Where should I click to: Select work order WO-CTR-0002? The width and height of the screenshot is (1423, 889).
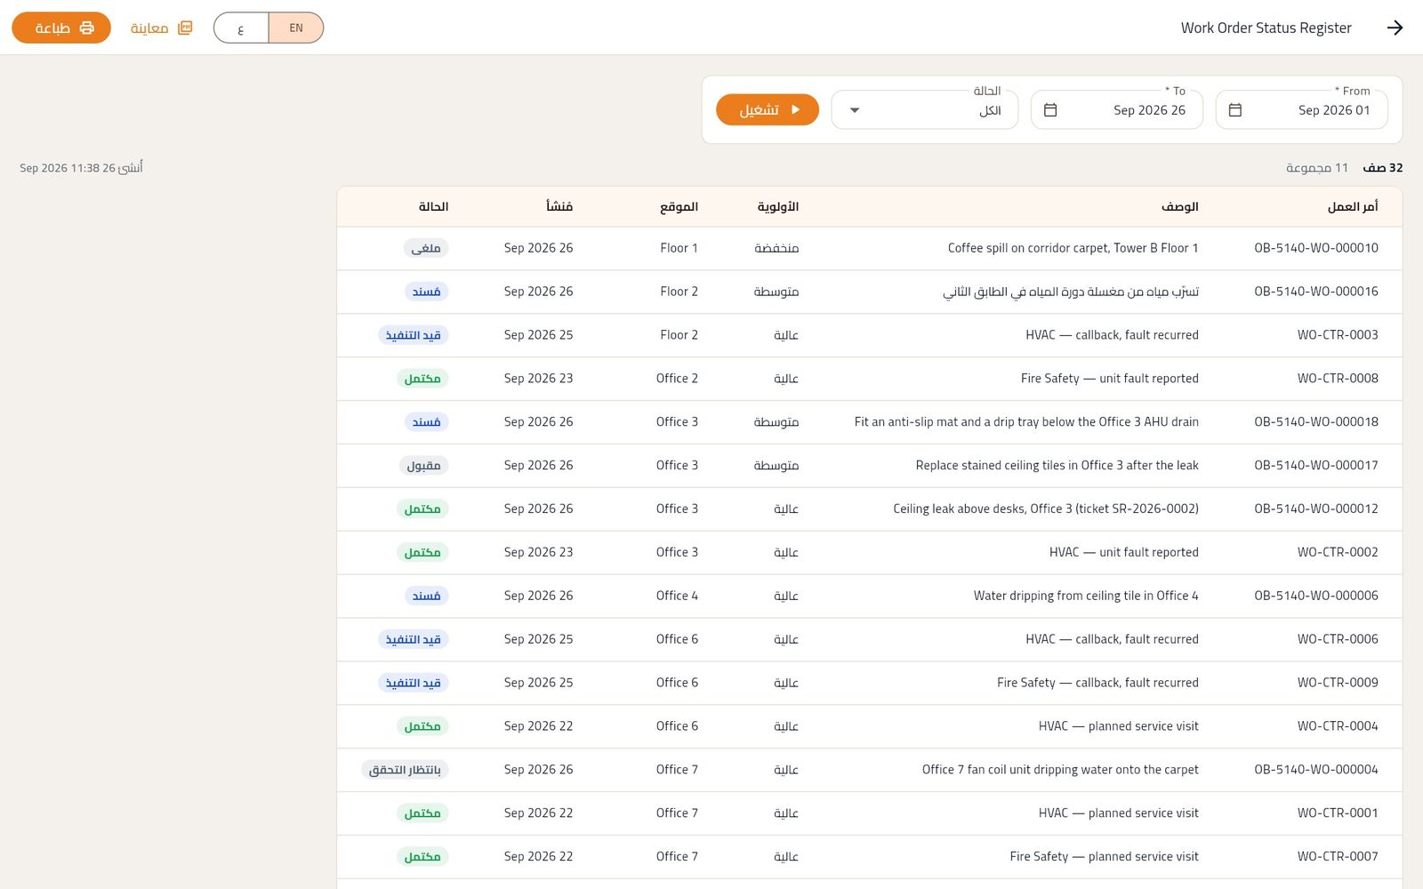(x=1338, y=553)
